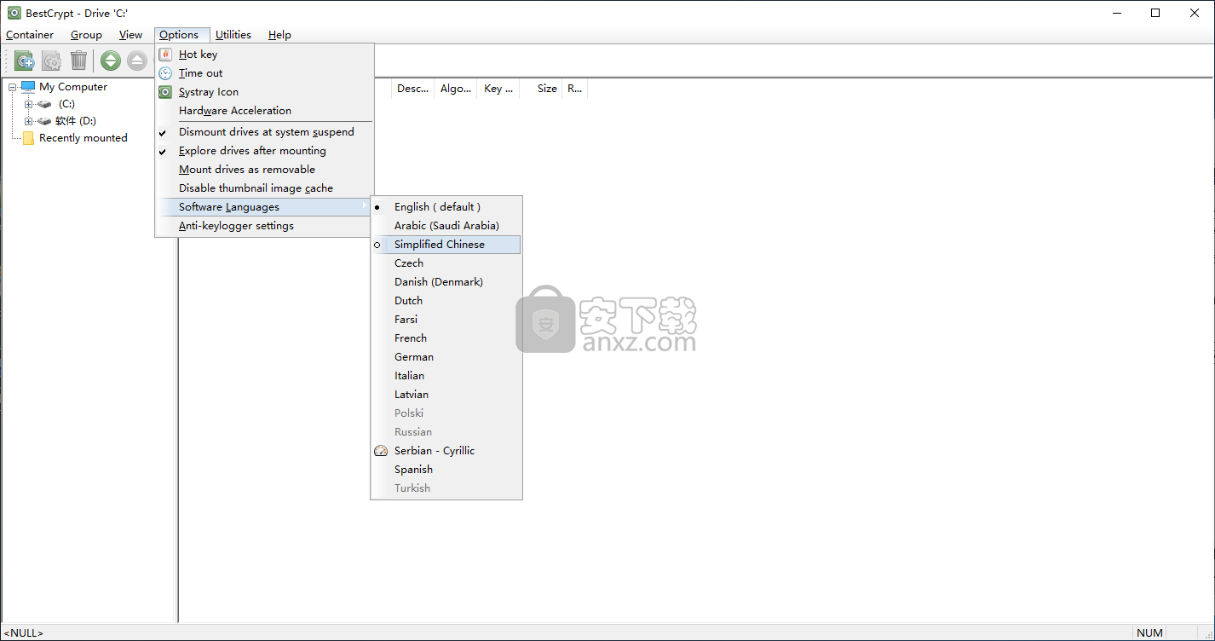Click the Recently mounted folder icon

[28, 138]
